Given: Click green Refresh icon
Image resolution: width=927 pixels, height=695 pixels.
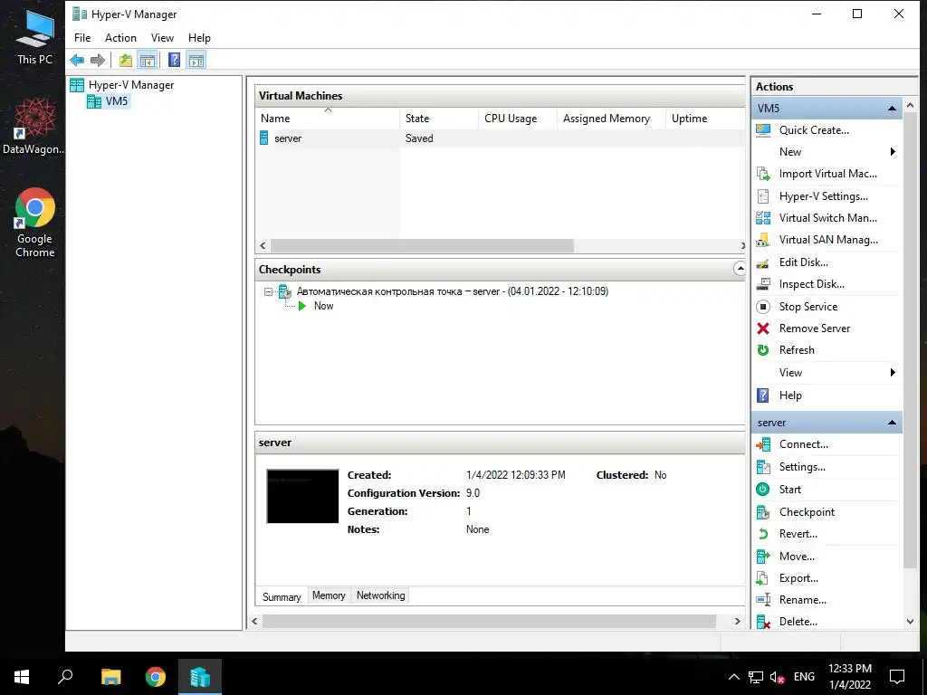Looking at the screenshot, I should pos(763,350).
